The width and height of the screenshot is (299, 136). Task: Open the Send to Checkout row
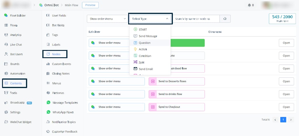286,107
